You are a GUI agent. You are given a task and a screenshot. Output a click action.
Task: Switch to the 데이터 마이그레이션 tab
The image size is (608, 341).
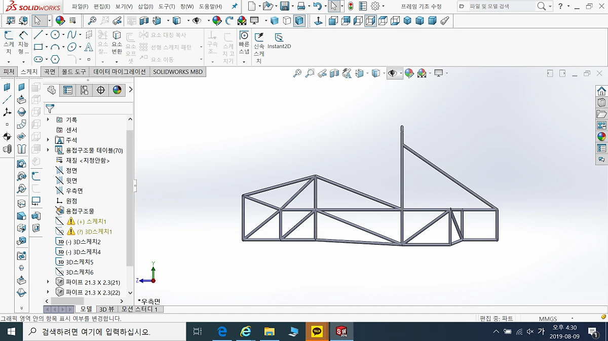click(120, 72)
